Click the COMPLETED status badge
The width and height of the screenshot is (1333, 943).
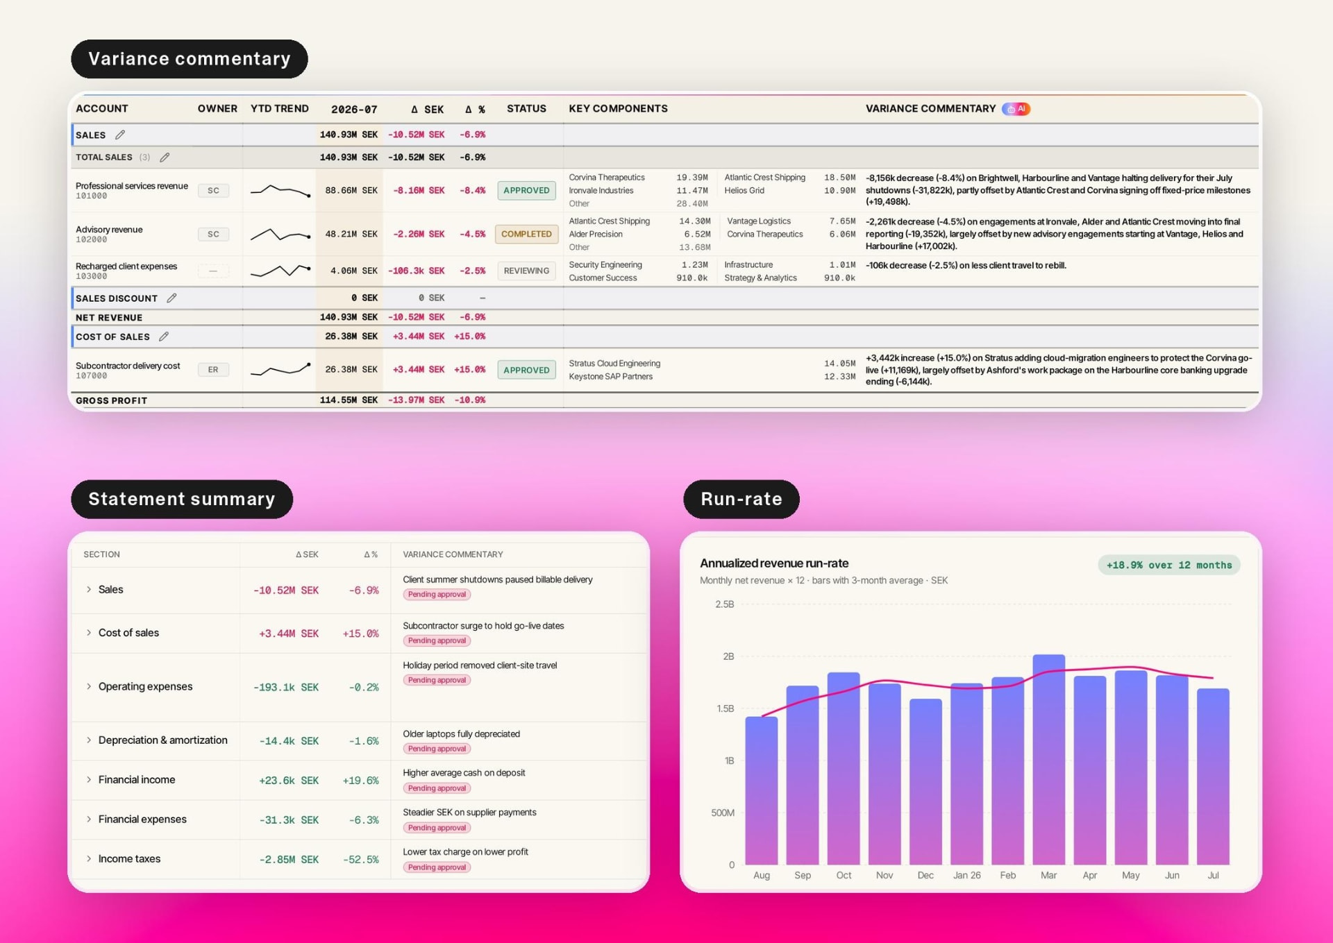526,235
